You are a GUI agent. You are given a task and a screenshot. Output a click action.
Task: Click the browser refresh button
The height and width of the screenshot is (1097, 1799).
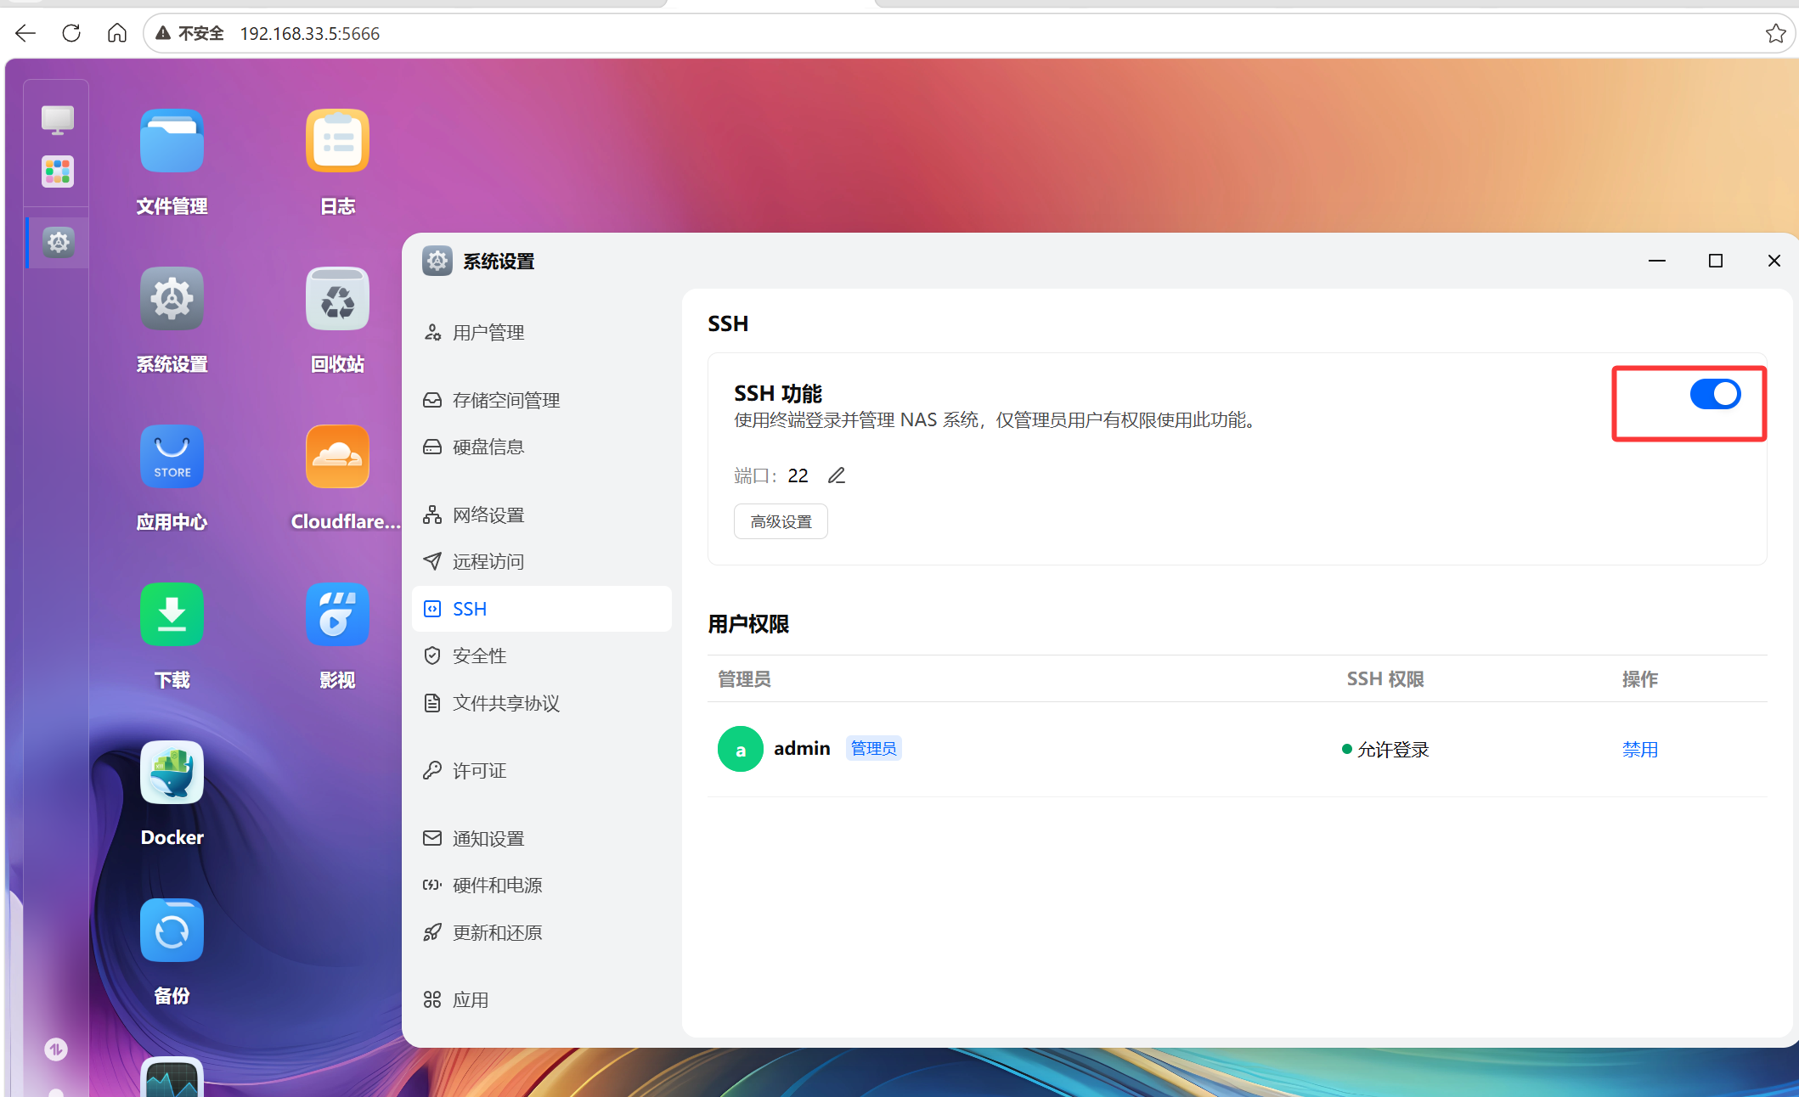tap(71, 33)
